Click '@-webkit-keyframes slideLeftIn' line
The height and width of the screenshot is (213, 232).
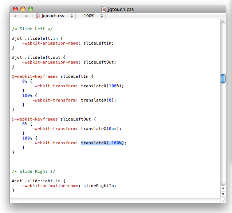(53, 76)
